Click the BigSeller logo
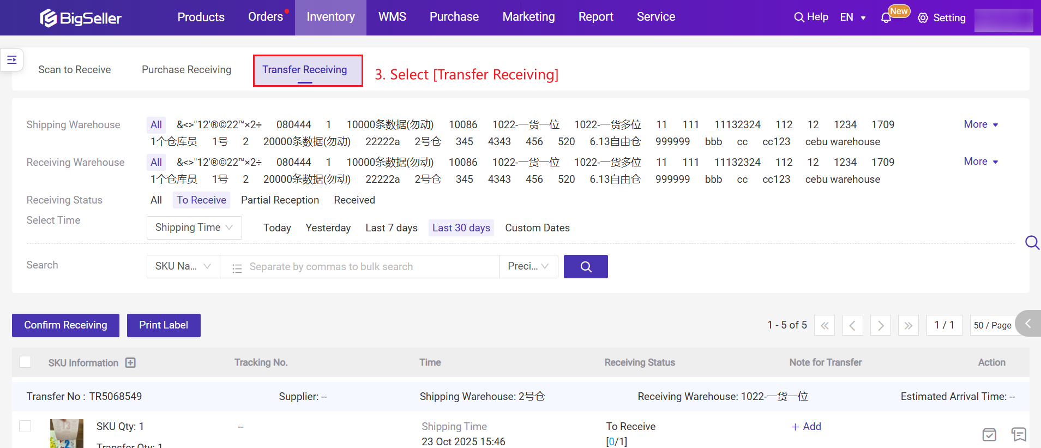This screenshot has width=1041, height=448. point(81,18)
